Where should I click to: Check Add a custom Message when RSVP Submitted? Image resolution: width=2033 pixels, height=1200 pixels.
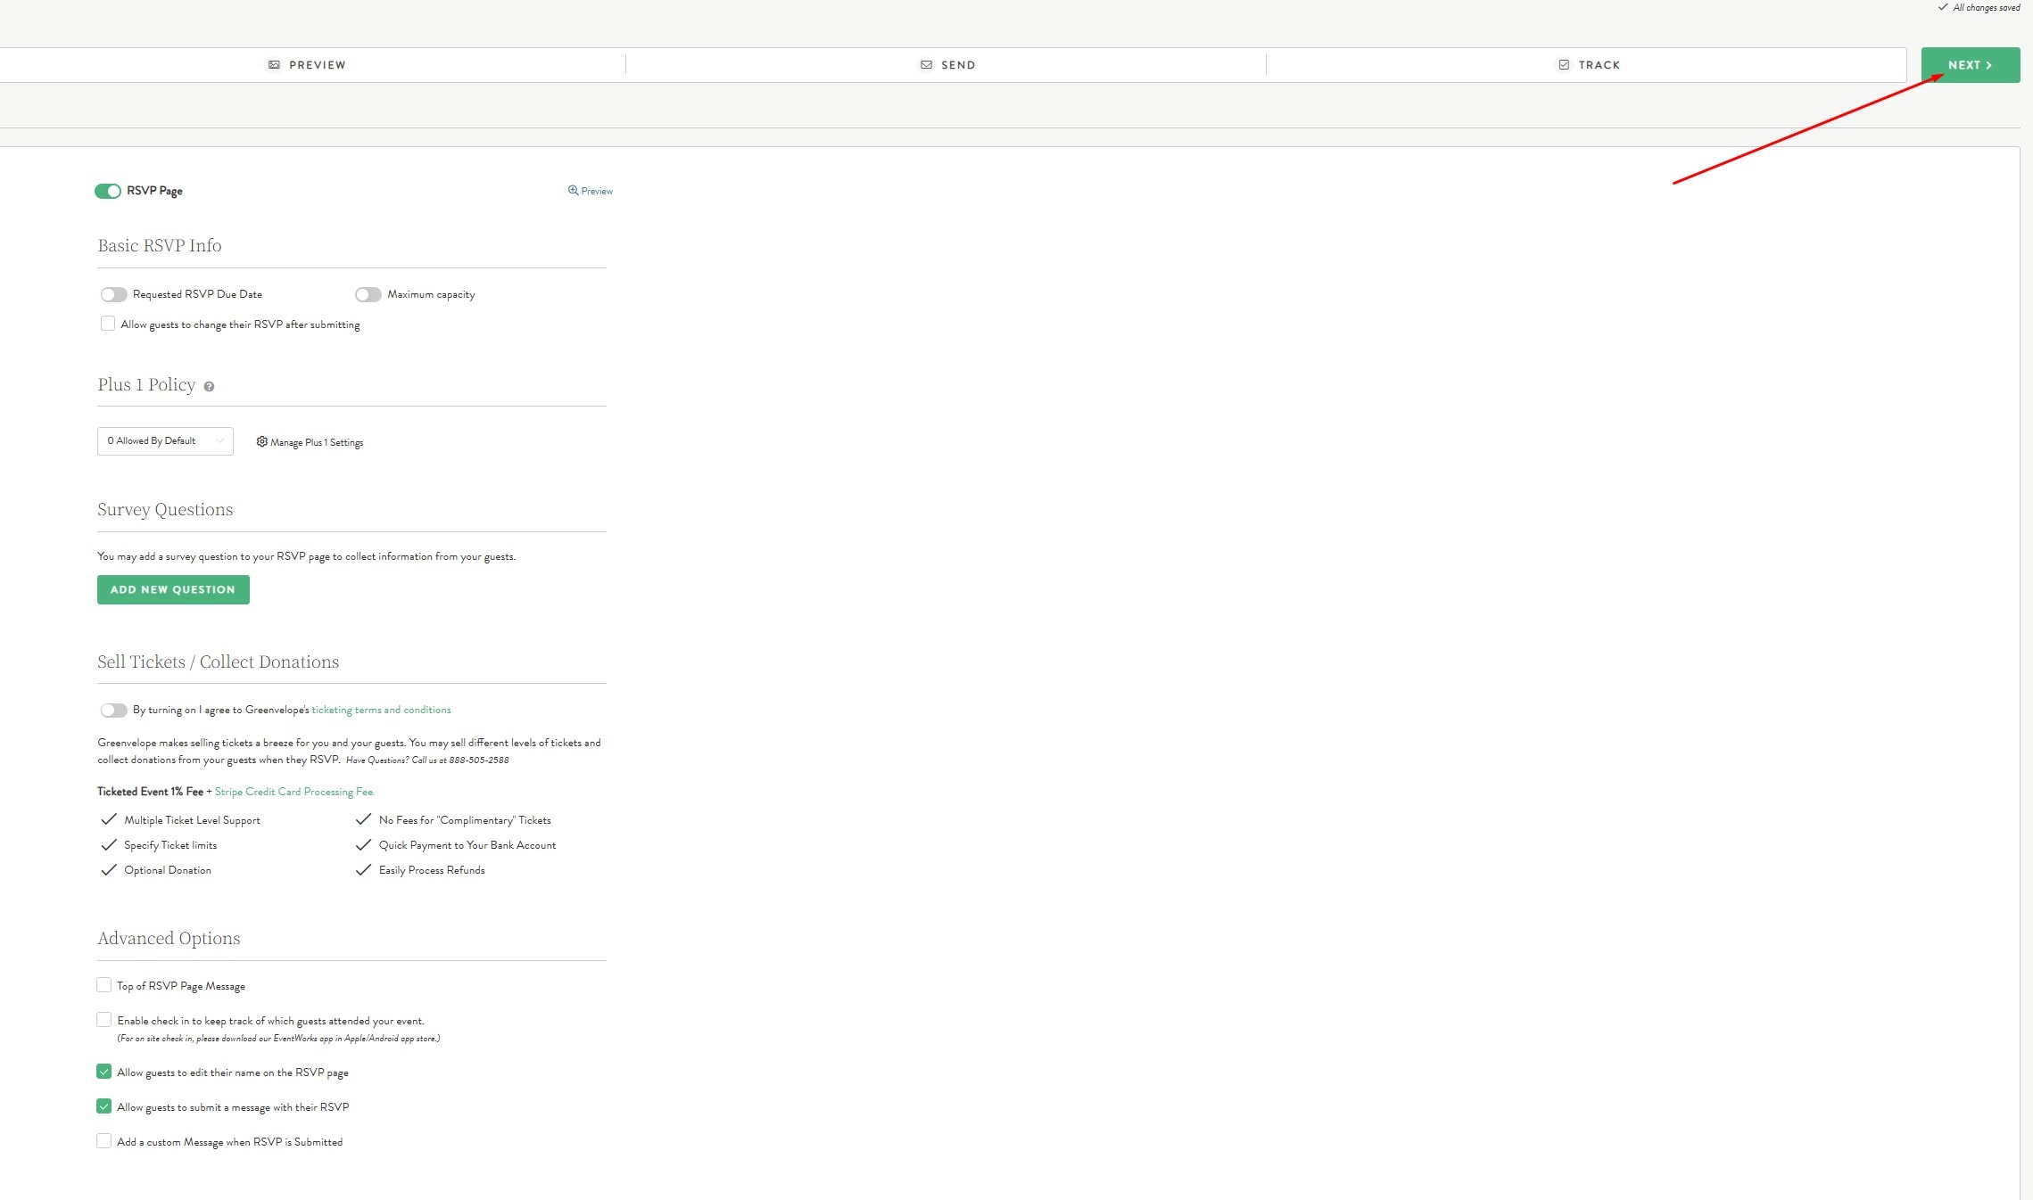[104, 1141]
